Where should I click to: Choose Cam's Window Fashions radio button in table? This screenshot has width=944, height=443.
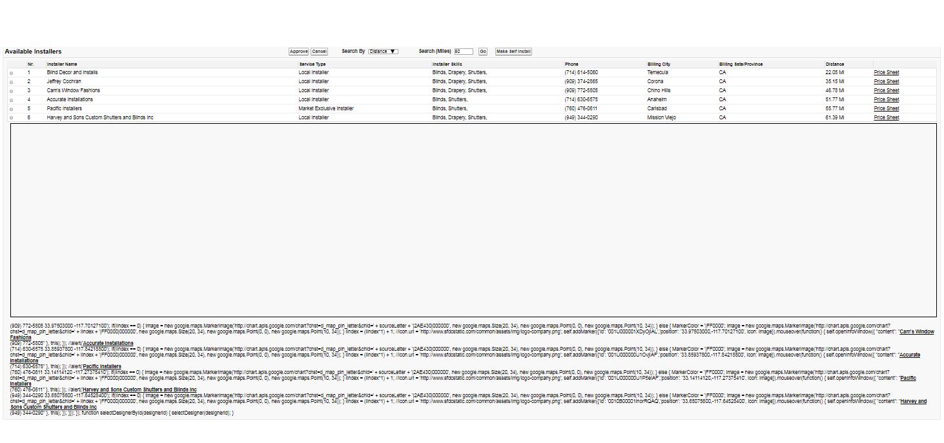(x=11, y=91)
